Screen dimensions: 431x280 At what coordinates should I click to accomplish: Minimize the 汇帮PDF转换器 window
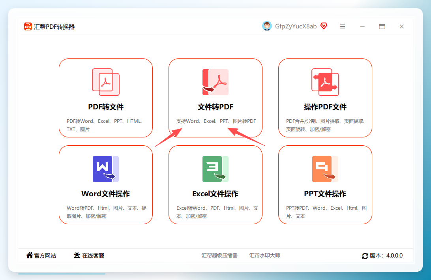pos(362,26)
